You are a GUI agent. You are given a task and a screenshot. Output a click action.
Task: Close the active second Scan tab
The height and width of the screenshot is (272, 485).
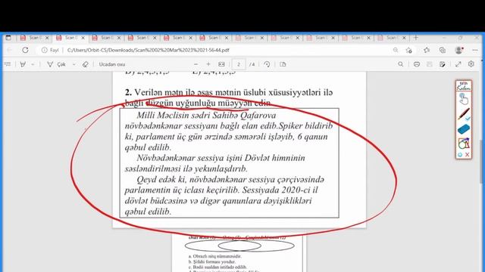pyautogui.click(x=83, y=38)
